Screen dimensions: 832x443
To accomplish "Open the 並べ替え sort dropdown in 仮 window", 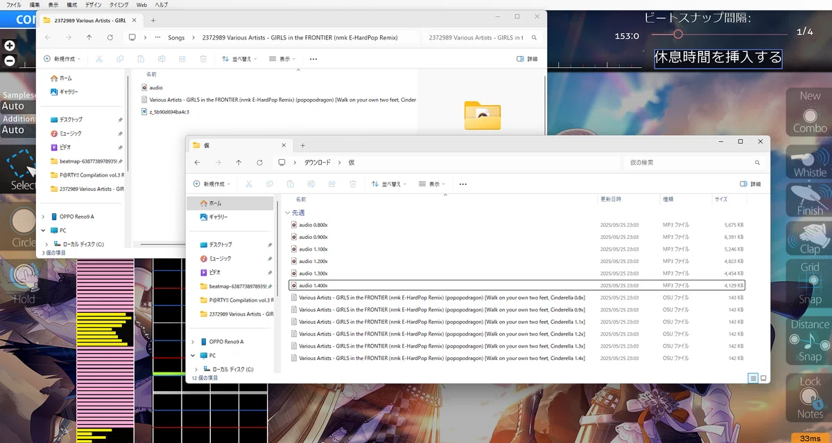I will click(x=389, y=184).
